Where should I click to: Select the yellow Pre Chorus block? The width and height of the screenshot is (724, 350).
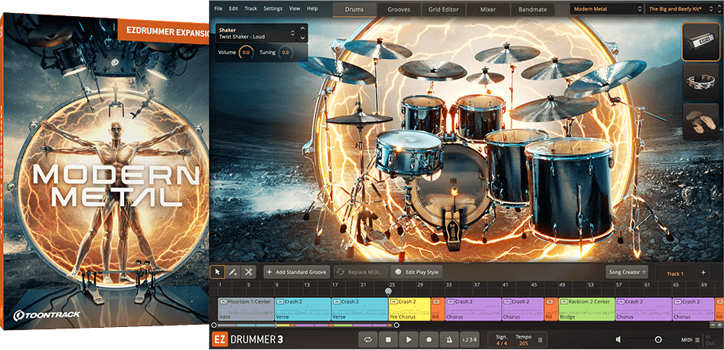(409, 309)
